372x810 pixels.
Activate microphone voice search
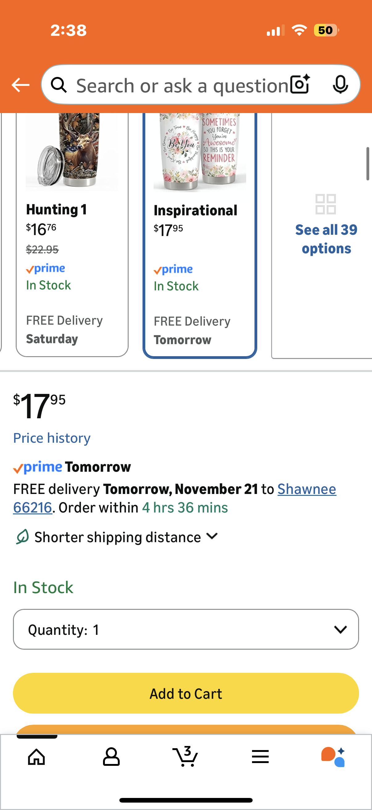[340, 85]
